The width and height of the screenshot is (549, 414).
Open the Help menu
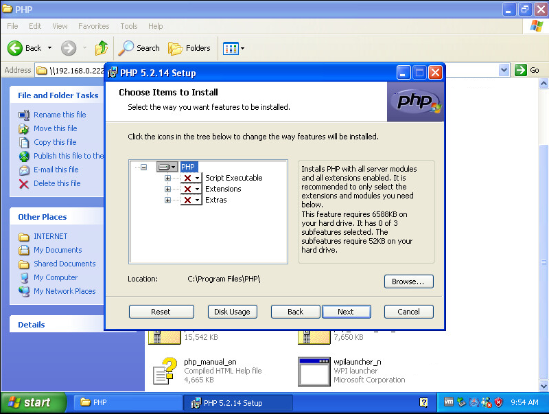coord(156,26)
